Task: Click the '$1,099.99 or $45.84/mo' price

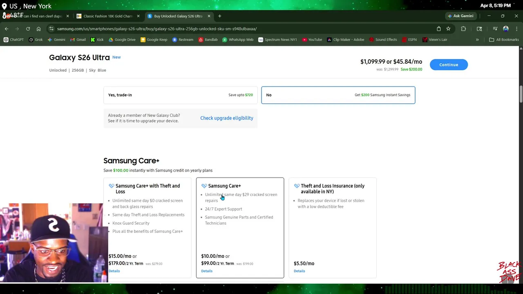Action: [x=391, y=62]
